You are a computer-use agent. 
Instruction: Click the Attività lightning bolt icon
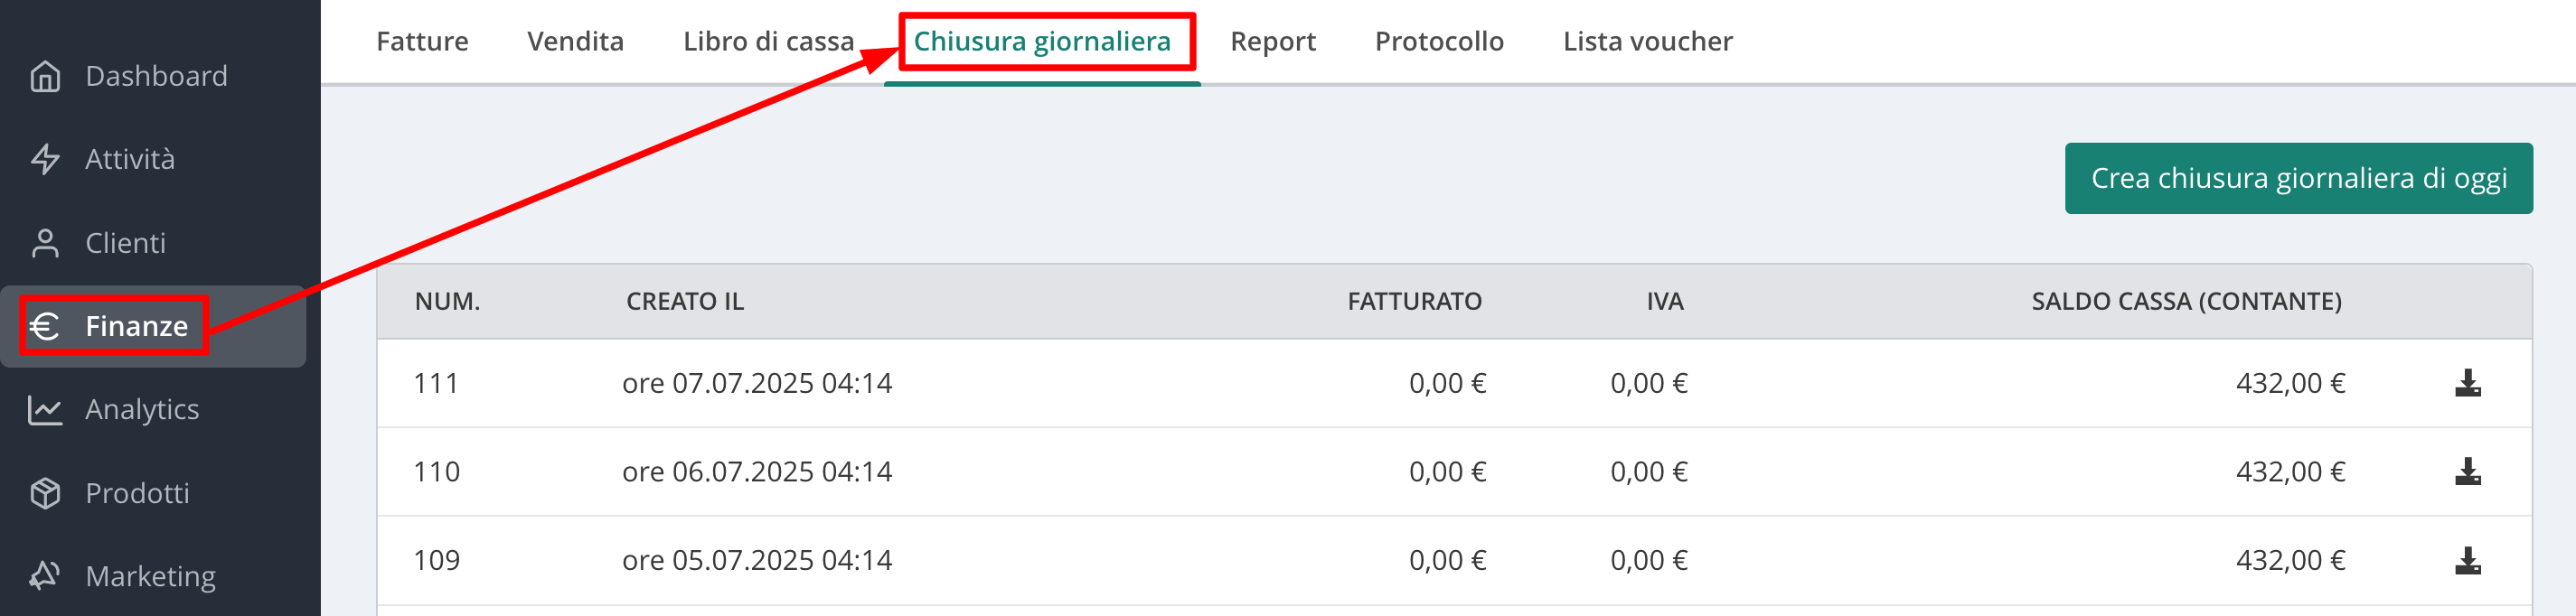tap(45, 159)
